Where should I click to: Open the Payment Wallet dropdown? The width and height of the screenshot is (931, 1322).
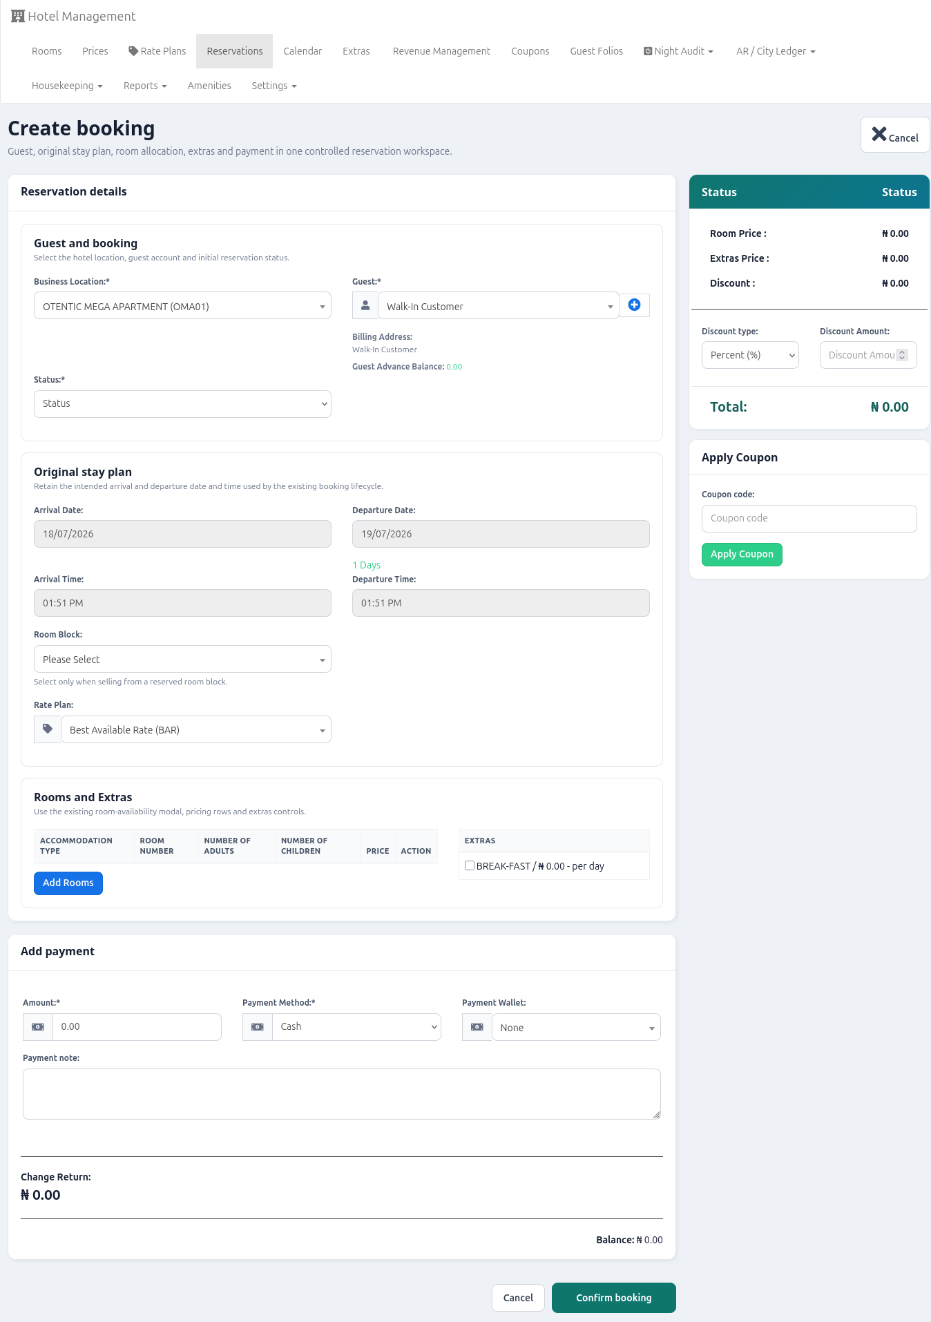coord(576,1027)
